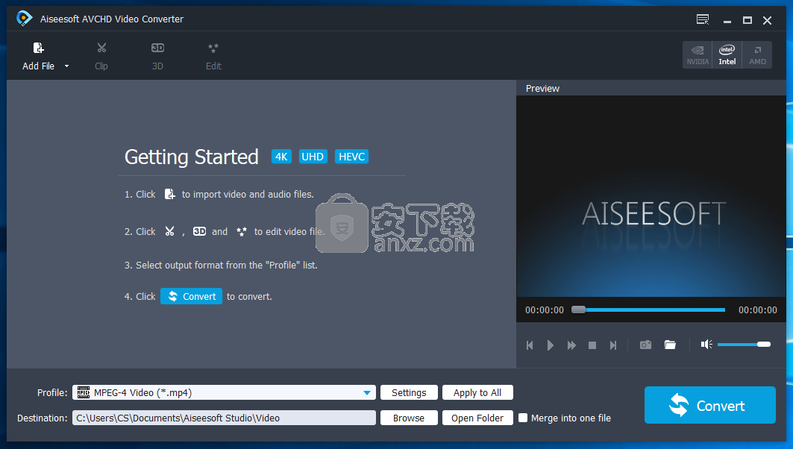Toggle AMD hardware acceleration
The width and height of the screenshot is (793, 449).
757,54
